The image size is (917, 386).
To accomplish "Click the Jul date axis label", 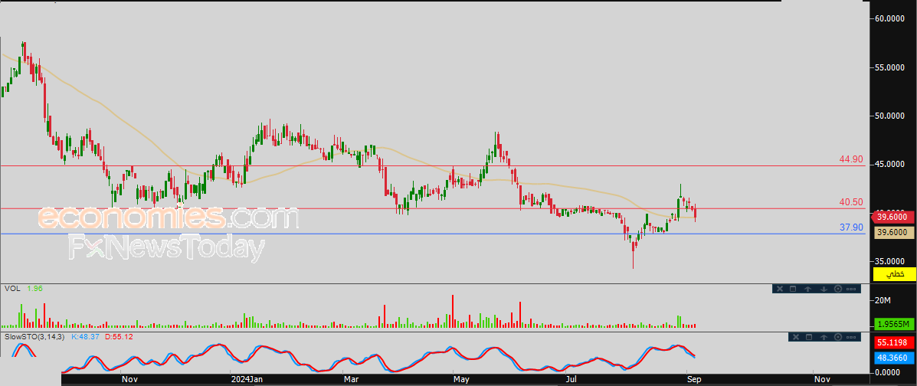I will click(x=573, y=380).
